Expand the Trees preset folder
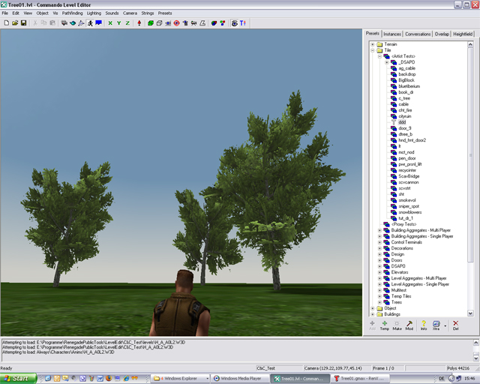Image resolution: width=480 pixels, height=384 pixels. click(x=379, y=302)
